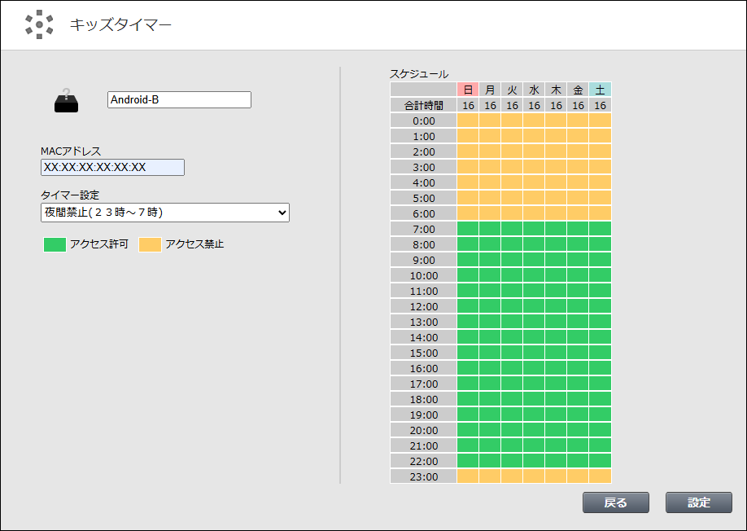747x531 pixels.
Task: Click the Kids Timer logo icon
Action: (x=39, y=24)
